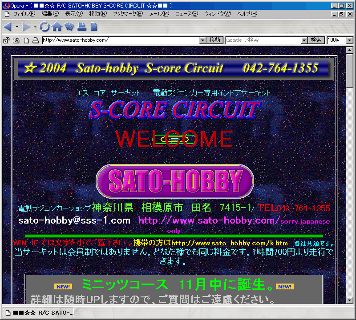Click the S-CORE CIRCUIT title graphic

(175, 110)
